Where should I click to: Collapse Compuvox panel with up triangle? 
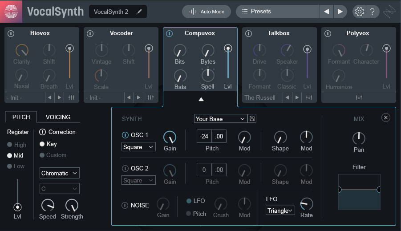point(201,99)
